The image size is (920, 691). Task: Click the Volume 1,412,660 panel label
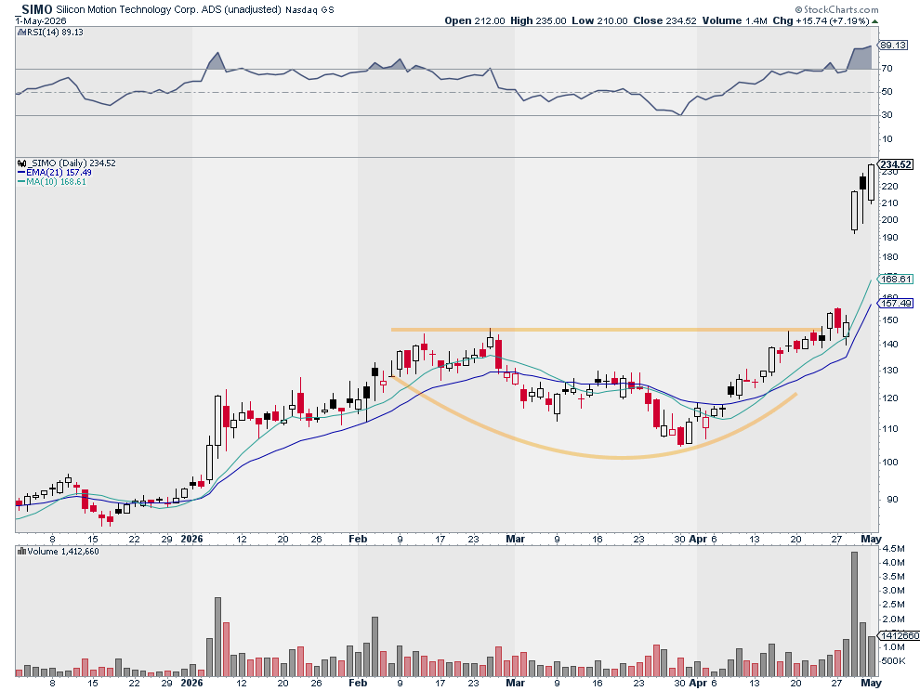point(63,552)
